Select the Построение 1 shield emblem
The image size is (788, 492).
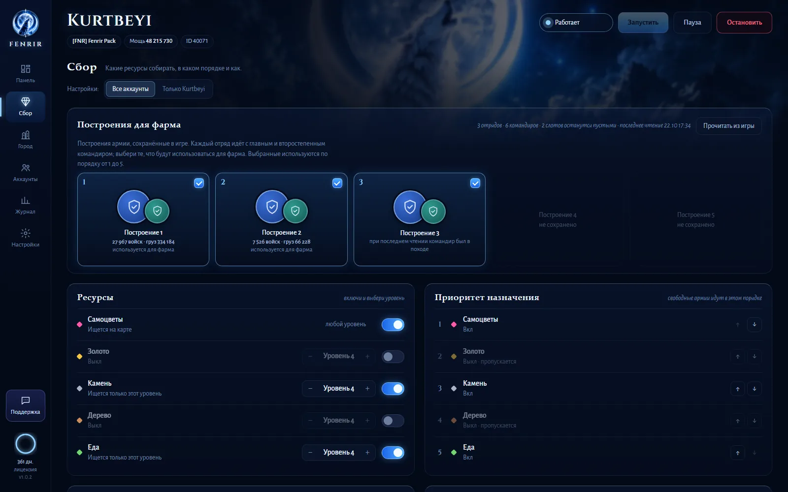pyautogui.click(x=134, y=207)
